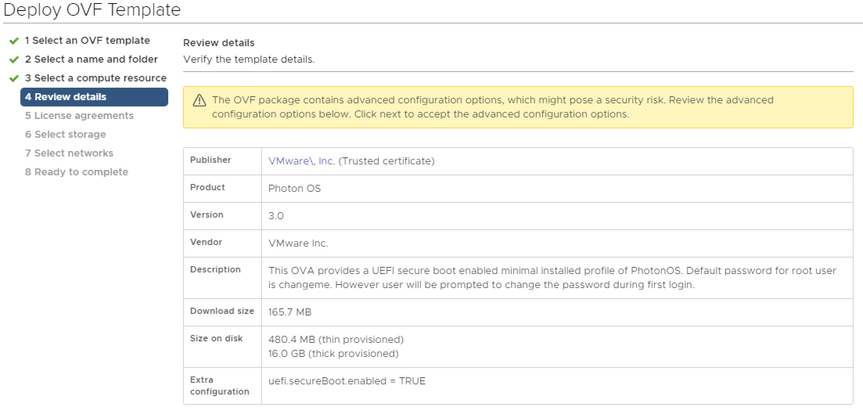The image size is (863, 418).
Task: Jump back to step 3 Select a compute resource
Action: pos(95,78)
